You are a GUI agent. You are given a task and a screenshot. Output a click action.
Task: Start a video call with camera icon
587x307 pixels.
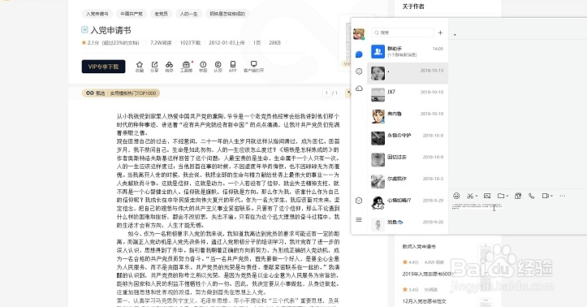click(546, 196)
